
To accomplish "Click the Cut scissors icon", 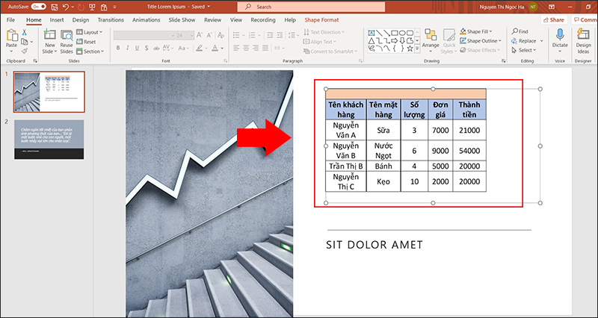I will [25, 32].
